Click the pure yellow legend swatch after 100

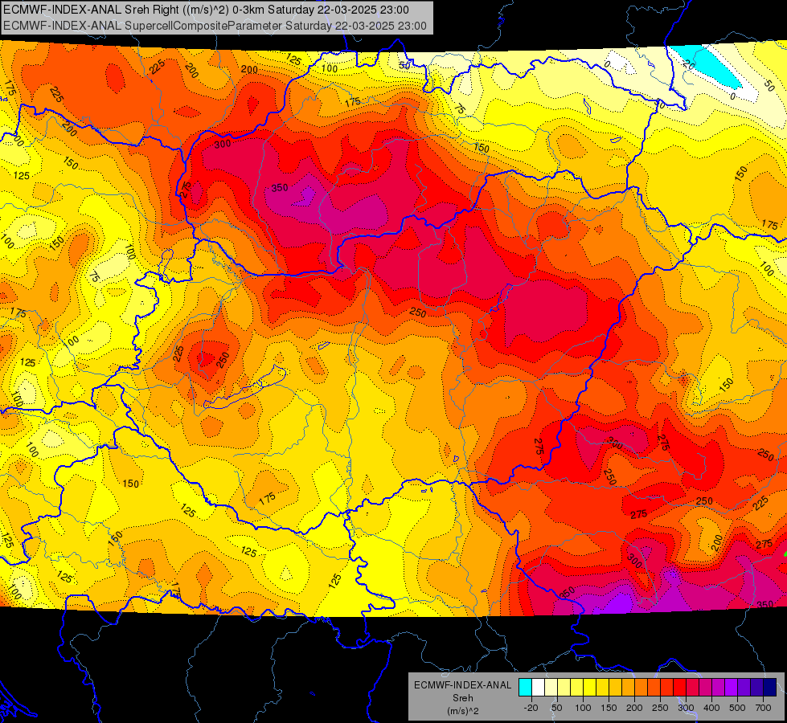coord(590,687)
